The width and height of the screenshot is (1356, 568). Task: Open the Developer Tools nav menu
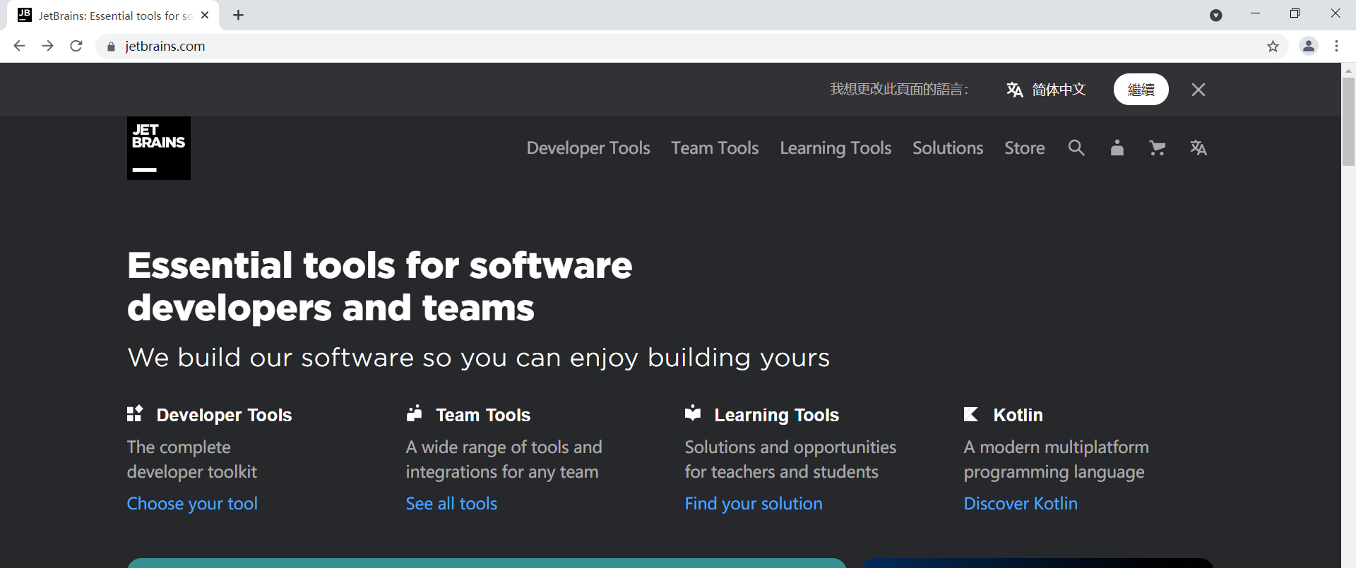(588, 148)
